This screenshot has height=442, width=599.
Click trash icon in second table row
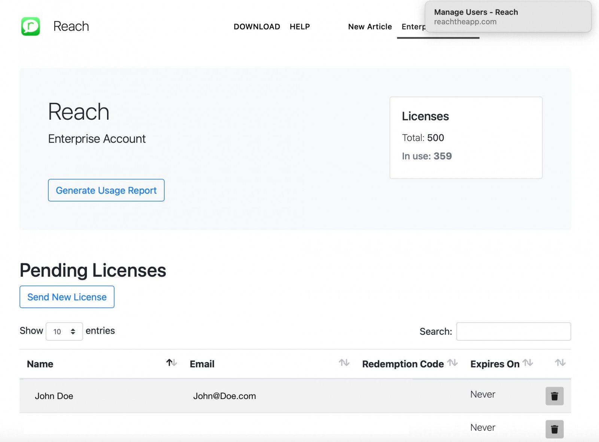554,429
